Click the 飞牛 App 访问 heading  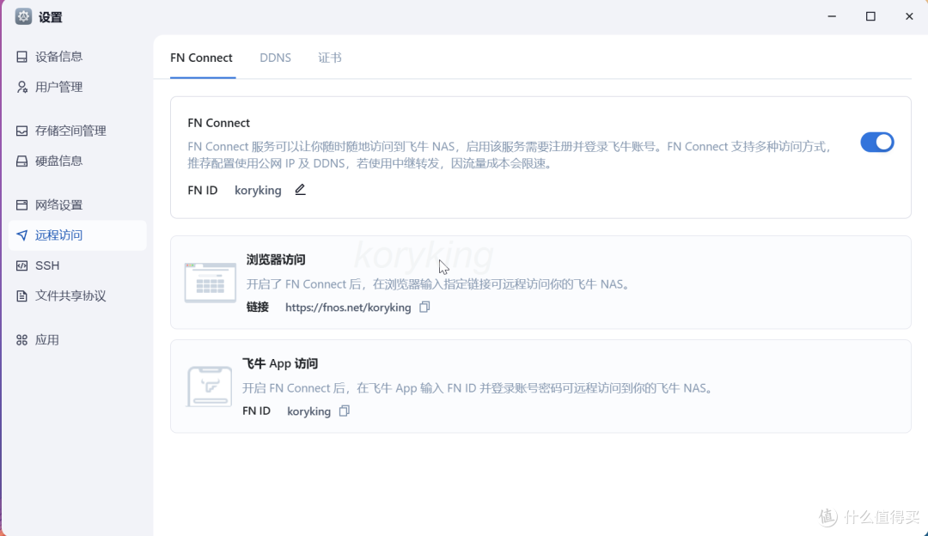coord(280,363)
